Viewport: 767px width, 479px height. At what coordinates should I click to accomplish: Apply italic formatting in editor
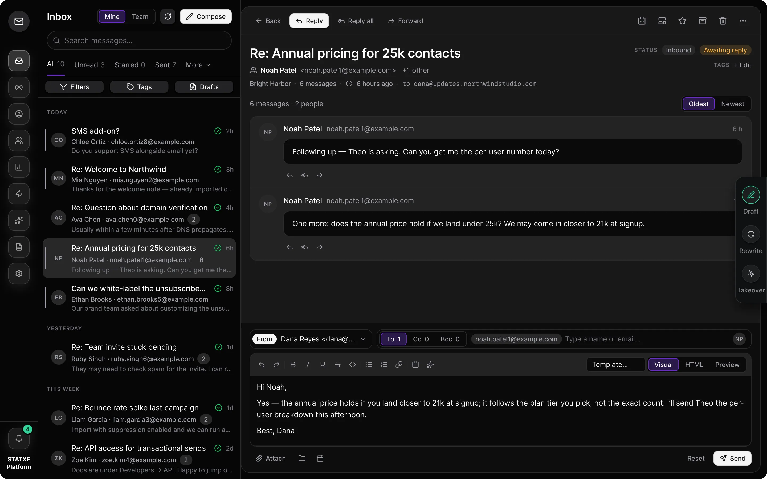pyautogui.click(x=307, y=365)
